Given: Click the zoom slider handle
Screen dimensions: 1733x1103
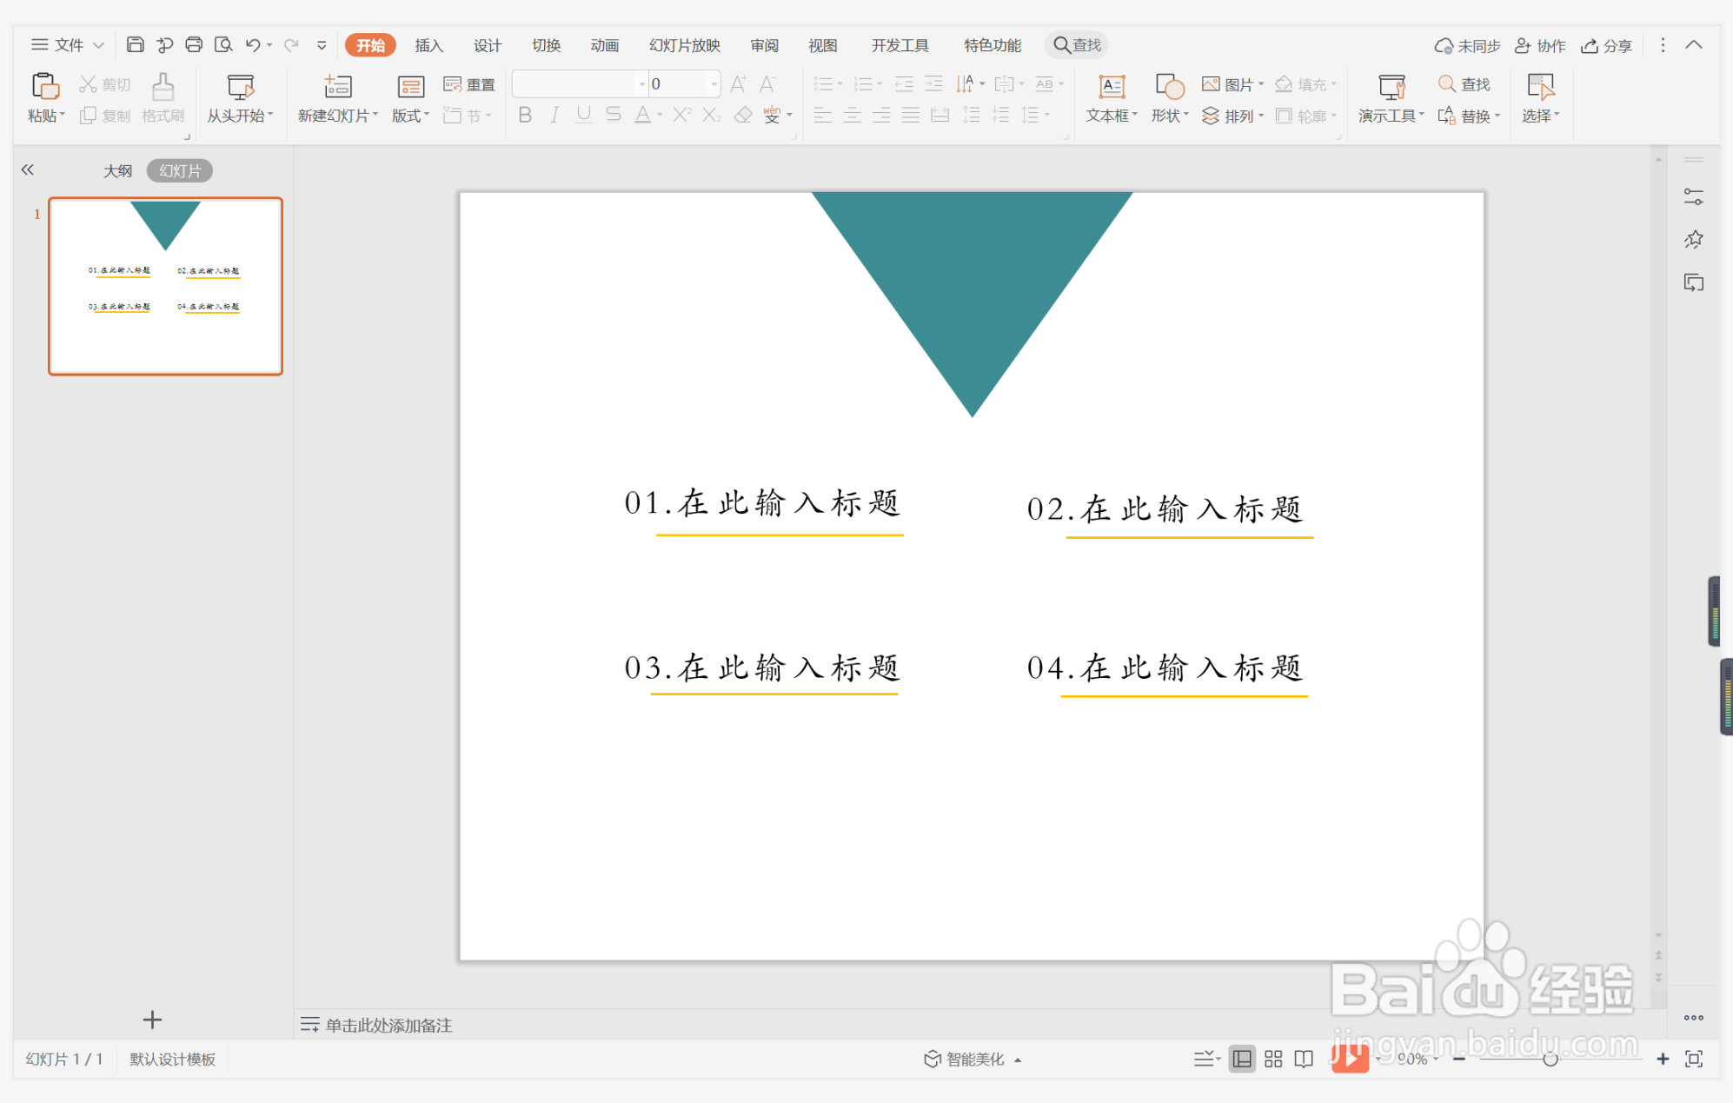Looking at the screenshot, I should tap(1550, 1059).
